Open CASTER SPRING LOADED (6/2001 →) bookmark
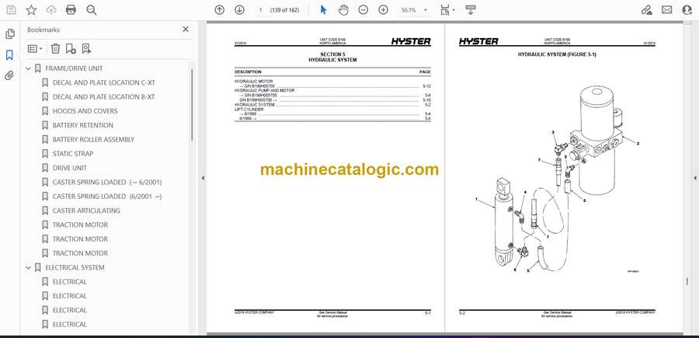The image size is (699, 338). pos(107,197)
